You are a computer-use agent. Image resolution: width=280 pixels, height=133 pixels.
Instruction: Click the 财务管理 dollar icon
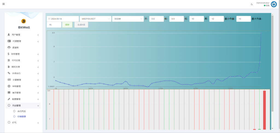[9, 54]
